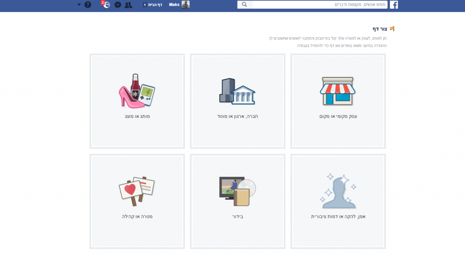Click Maks profile picture thumbnail
This screenshot has width=465, height=255.
tap(185, 5)
